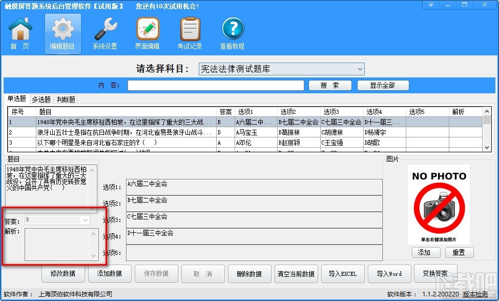
Task: Click 导入Word to import a document
Action: click(389, 273)
